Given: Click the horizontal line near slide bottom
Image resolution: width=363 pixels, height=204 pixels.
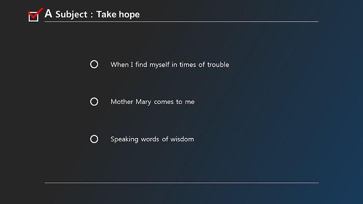Looking at the screenshot, I should [x=181, y=183].
